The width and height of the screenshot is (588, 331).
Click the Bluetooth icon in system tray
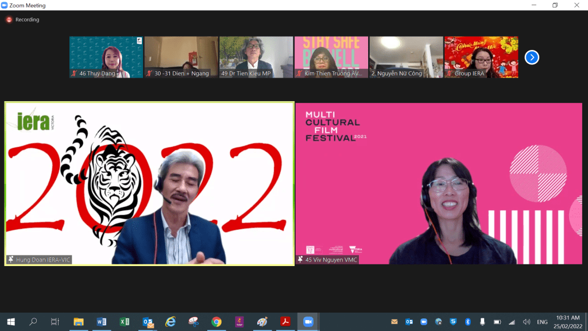click(x=467, y=322)
